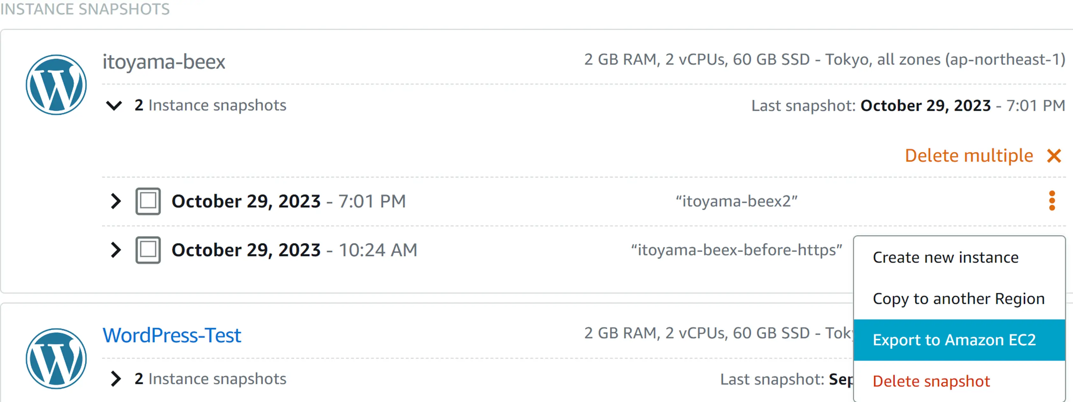This screenshot has width=1073, height=402.
Task: Click the itoyama-beex WordPress logo icon
Action: tap(56, 85)
